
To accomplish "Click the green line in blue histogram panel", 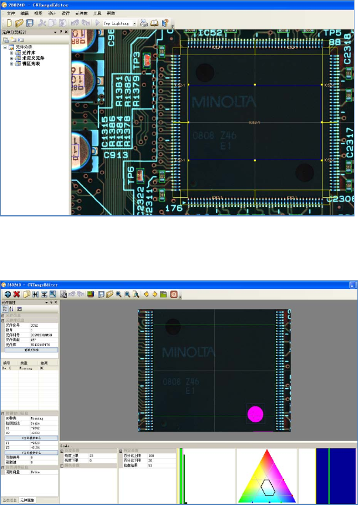I will [329, 475].
